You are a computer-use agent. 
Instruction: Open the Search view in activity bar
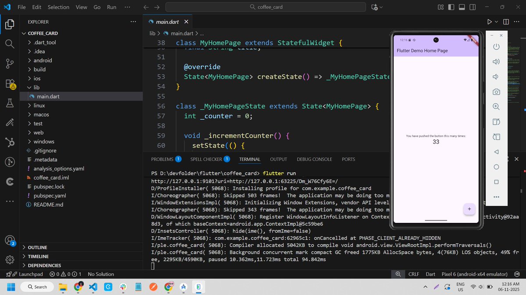(x=10, y=44)
